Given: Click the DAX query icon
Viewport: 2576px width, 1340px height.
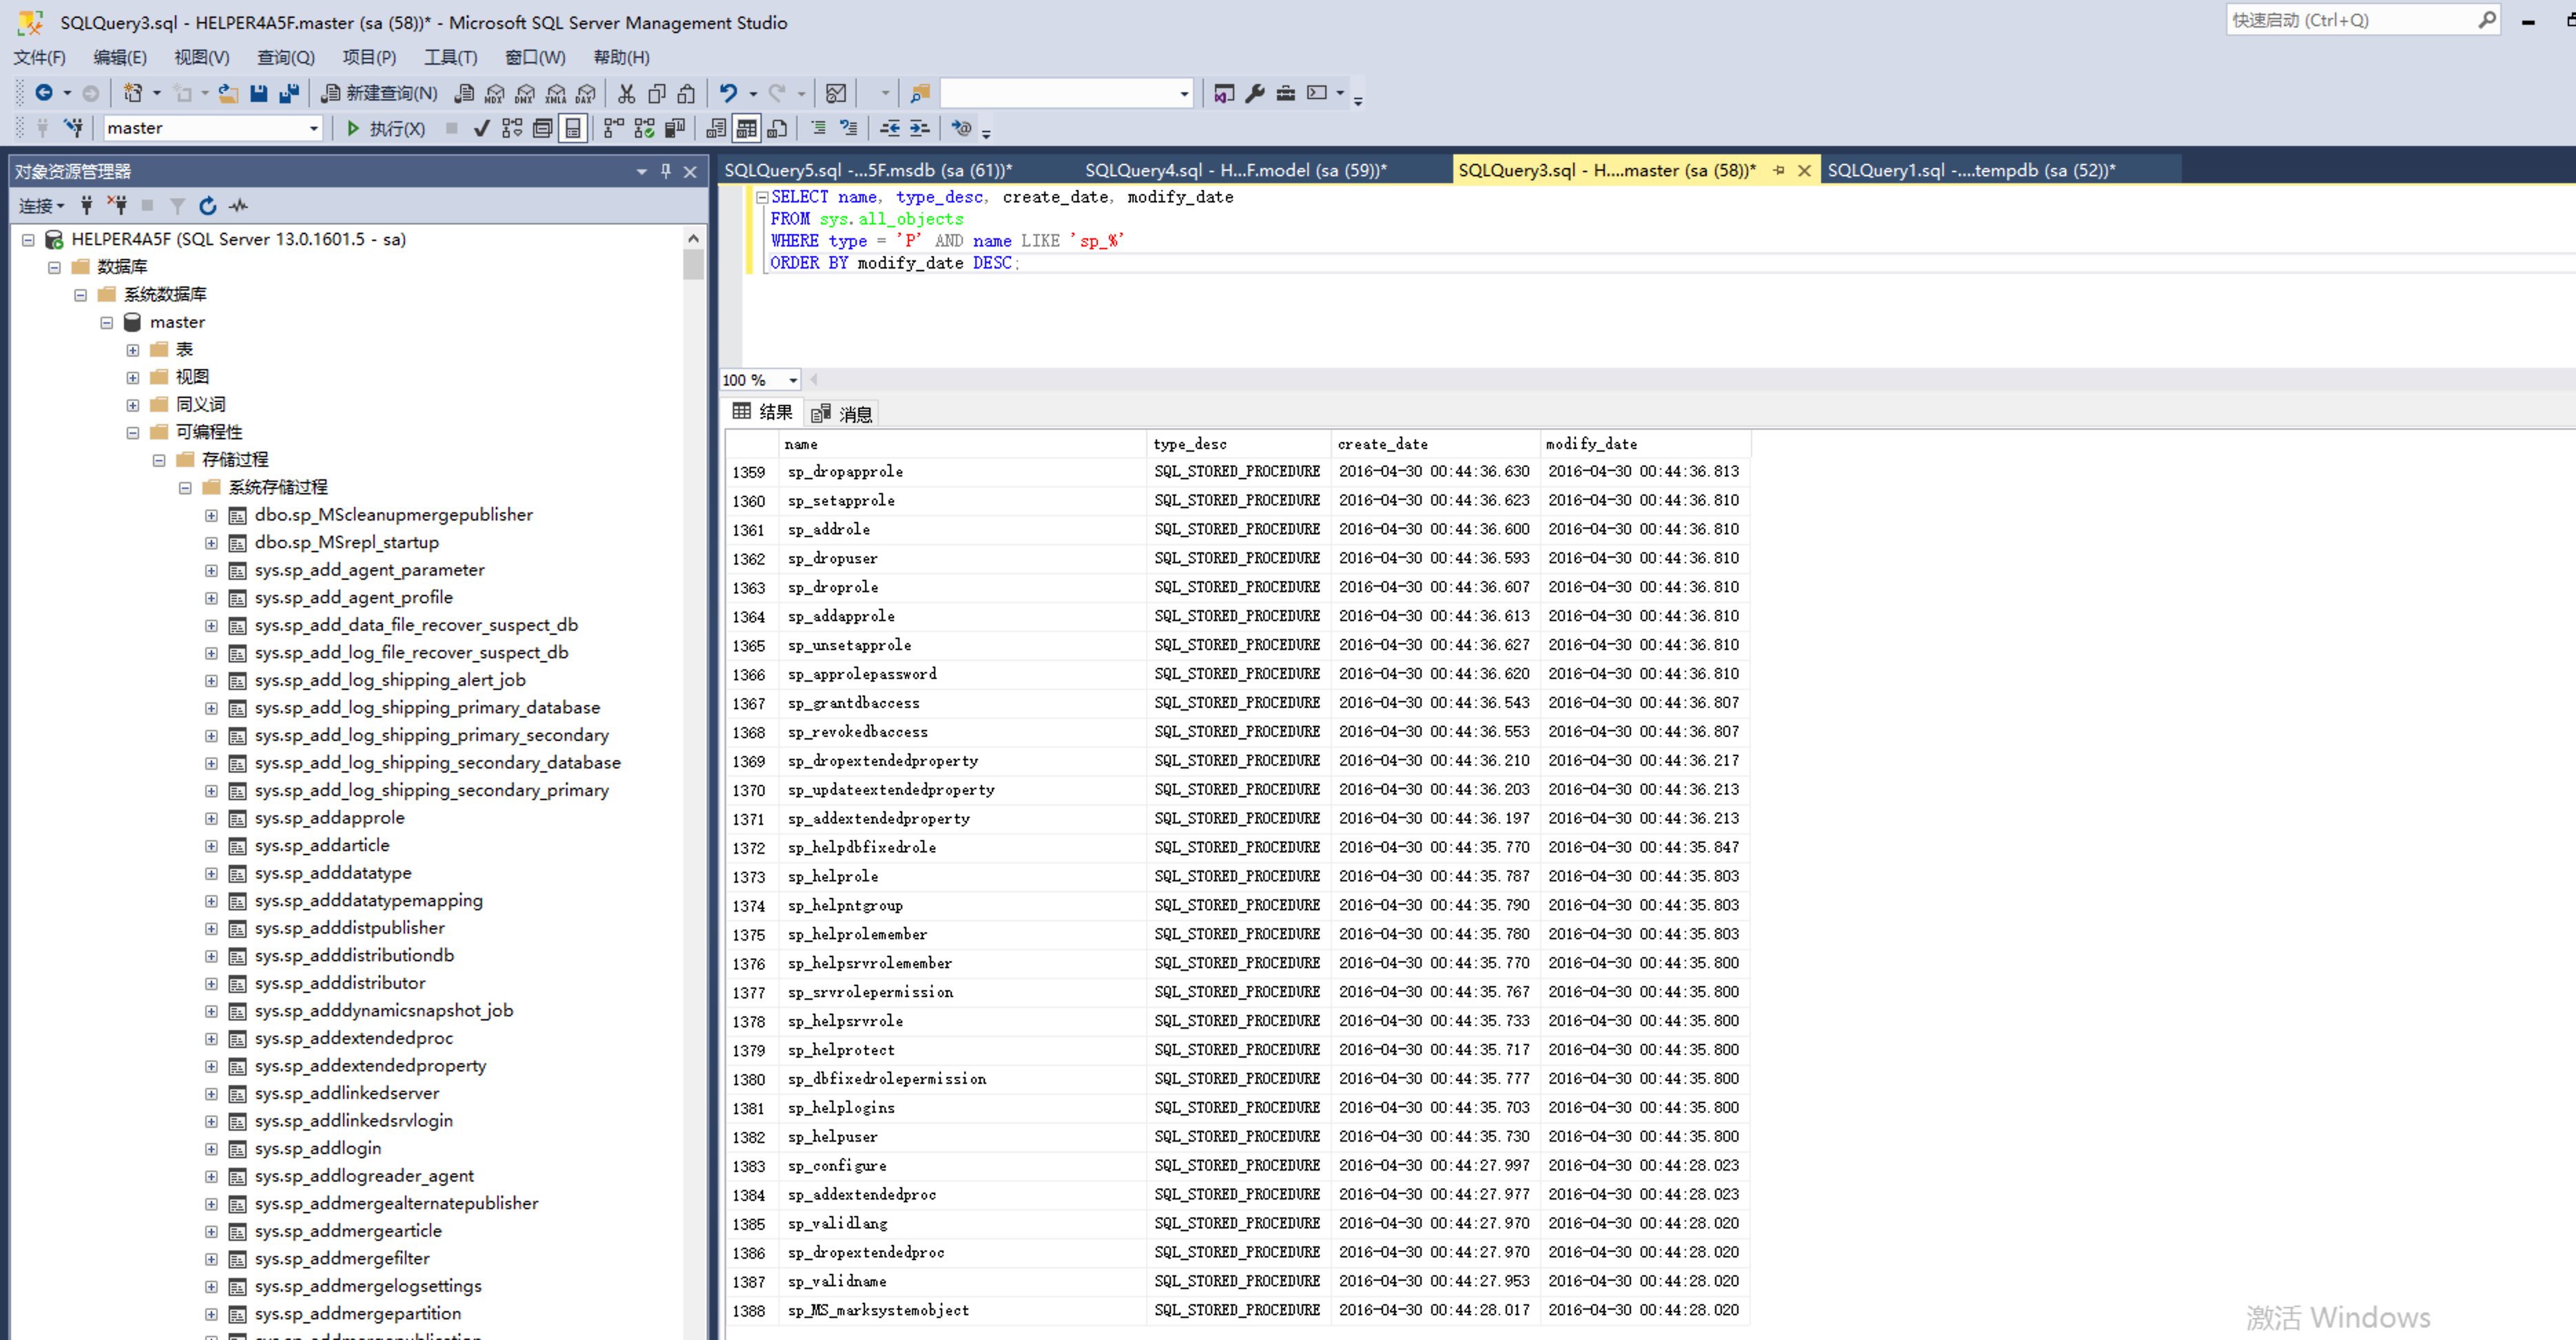Looking at the screenshot, I should pos(586,93).
